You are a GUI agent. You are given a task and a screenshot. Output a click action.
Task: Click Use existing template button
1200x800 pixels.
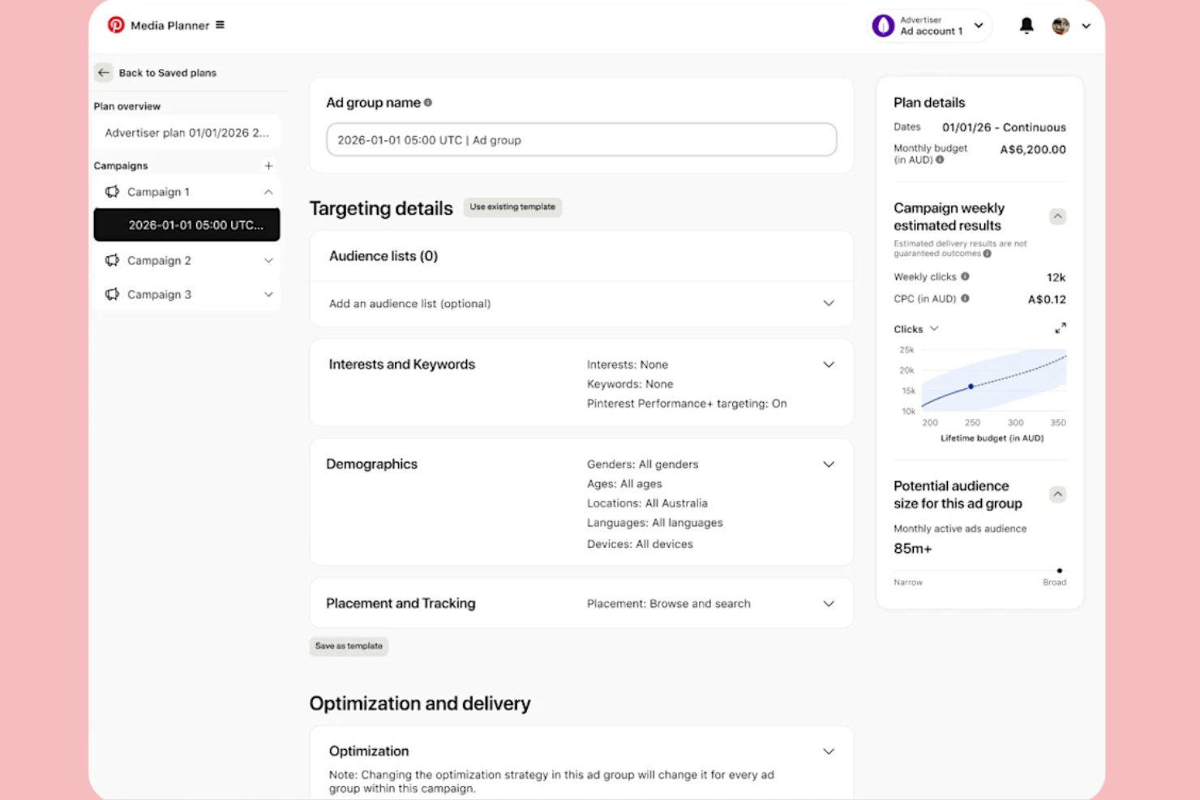tap(512, 207)
